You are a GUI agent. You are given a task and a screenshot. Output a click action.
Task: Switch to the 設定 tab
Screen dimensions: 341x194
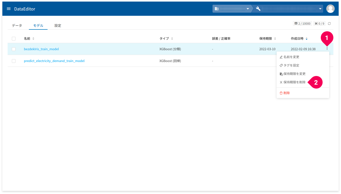(x=58, y=26)
